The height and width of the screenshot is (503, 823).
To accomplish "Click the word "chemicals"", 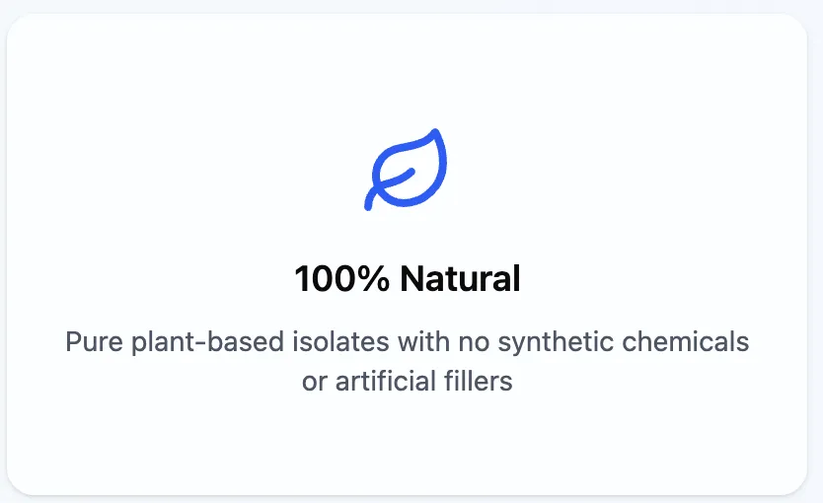I will (x=686, y=342).
